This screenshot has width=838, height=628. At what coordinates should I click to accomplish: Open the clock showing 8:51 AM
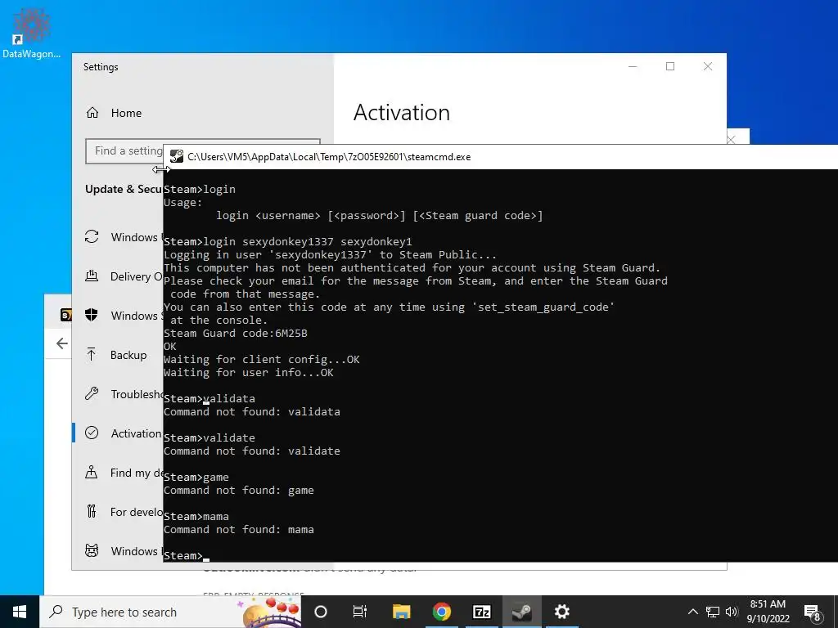coord(768,612)
